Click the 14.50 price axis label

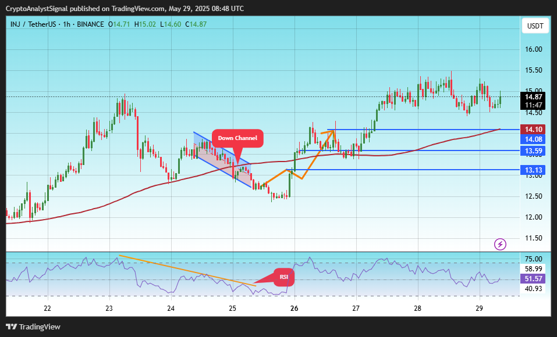pos(534,113)
